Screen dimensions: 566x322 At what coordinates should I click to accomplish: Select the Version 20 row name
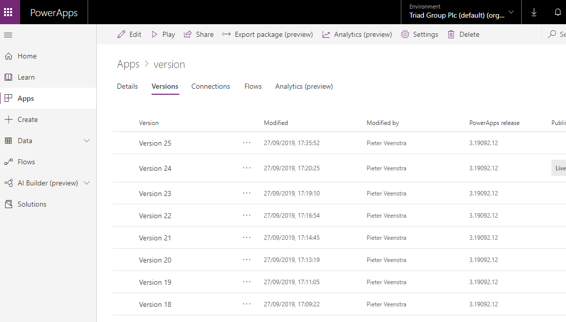point(155,260)
